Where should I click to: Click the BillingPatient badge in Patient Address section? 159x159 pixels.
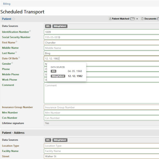[x=60, y=140]
